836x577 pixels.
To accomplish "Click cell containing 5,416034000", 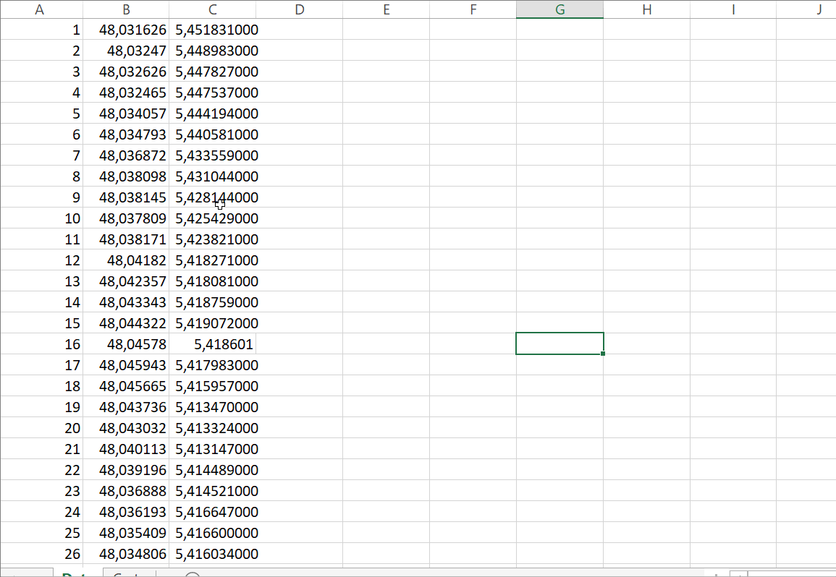I will pos(213,554).
